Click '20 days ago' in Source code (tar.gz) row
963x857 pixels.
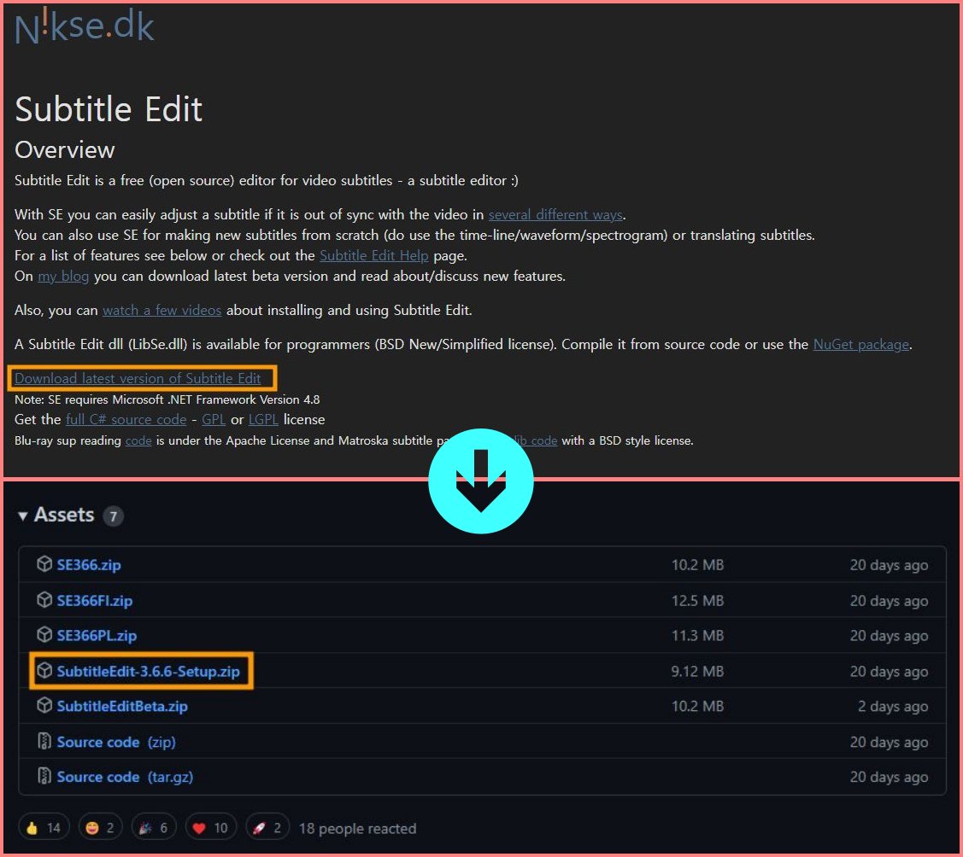[889, 777]
